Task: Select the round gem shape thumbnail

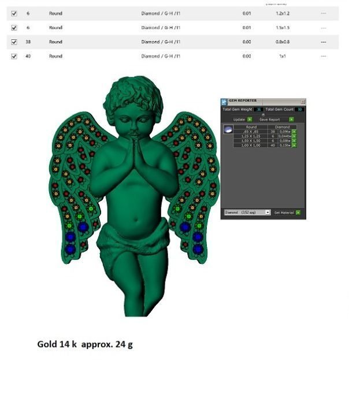Action: coord(228,129)
